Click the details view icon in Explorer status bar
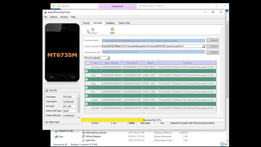The width and height of the screenshot is (261, 147). pos(222,144)
